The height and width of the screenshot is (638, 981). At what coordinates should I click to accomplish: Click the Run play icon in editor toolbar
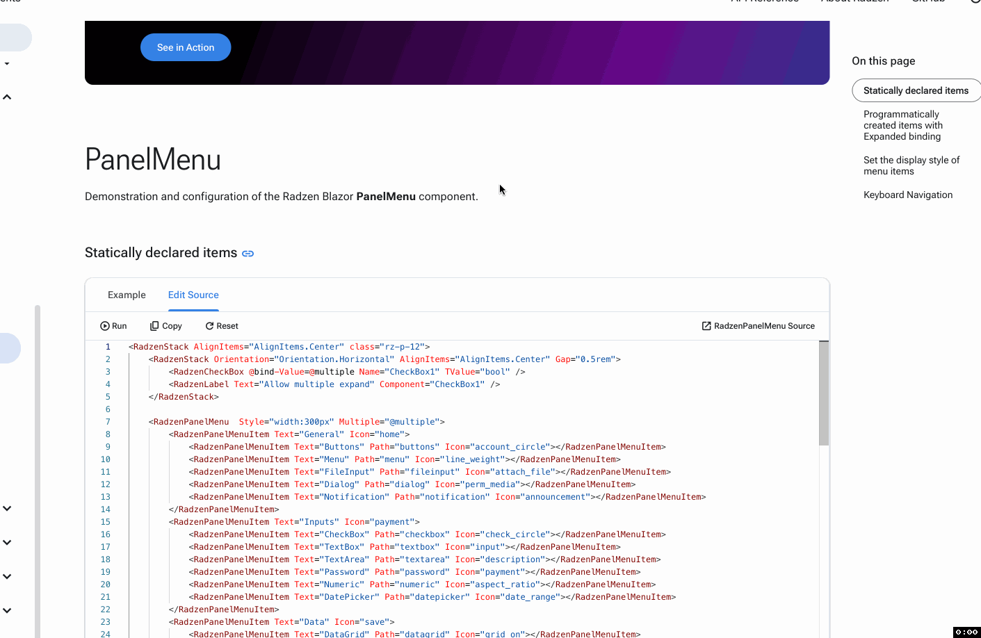pyautogui.click(x=105, y=326)
